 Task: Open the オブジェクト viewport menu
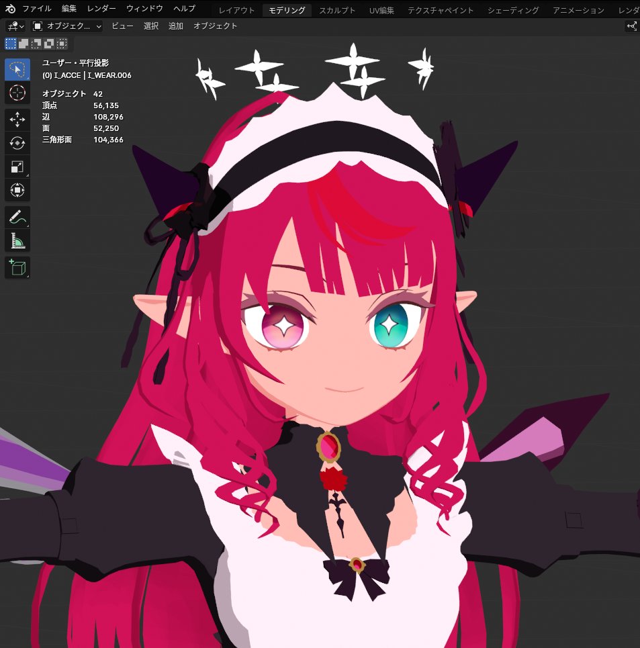(x=216, y=26)
